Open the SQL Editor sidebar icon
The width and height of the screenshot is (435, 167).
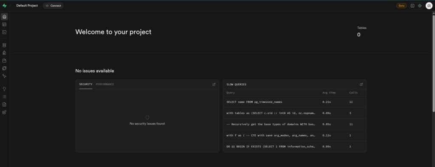pyautogui.click(x=4, y=32)
